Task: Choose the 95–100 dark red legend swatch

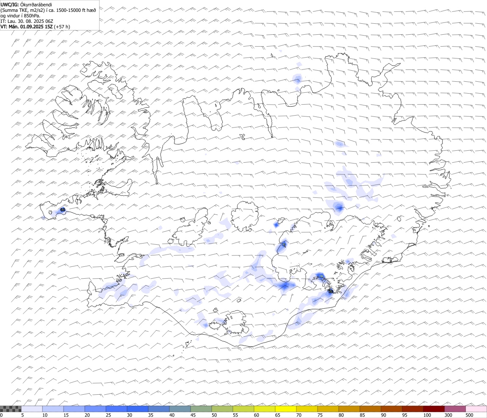Action: point(413,409)
